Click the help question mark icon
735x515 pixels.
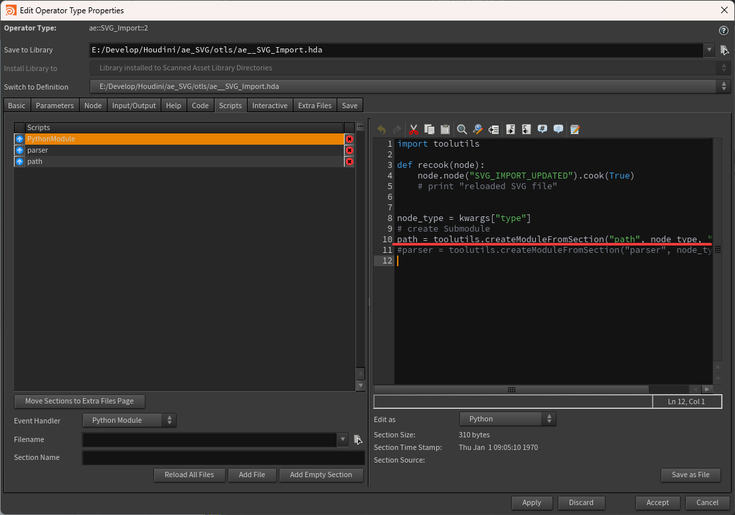click(724, 31)
